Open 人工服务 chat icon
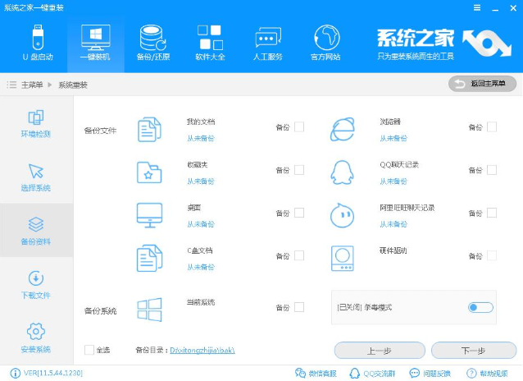The height and width of the screenshot is (381, 523). click(268, 39)
